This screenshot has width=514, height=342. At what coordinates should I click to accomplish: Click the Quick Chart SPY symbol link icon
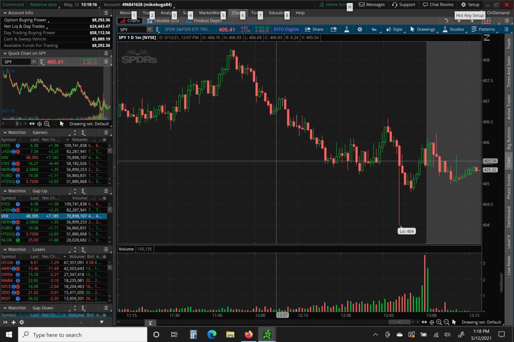(x=41, y=62)
